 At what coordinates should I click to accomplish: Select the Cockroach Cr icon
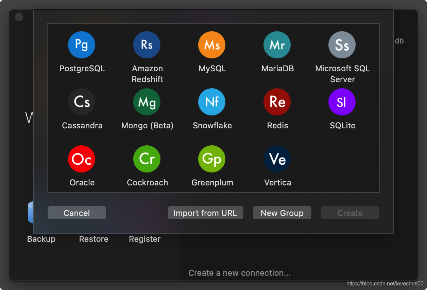[x=147, y=159]
